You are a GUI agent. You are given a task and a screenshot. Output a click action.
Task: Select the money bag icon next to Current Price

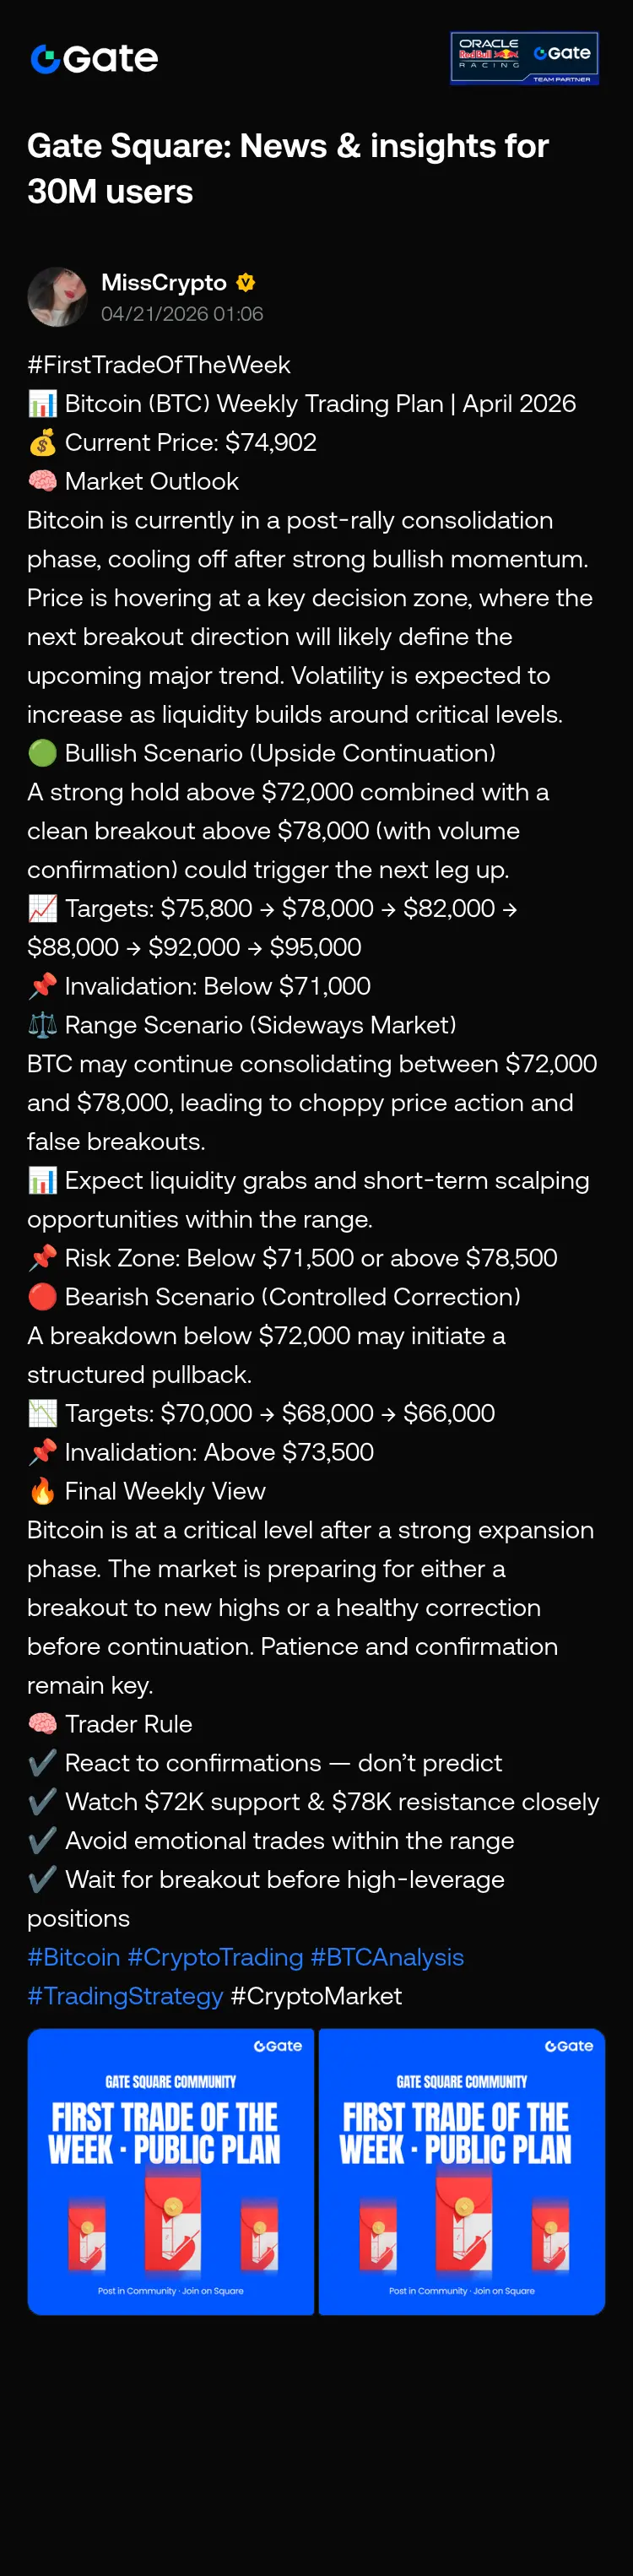(42, 443)
